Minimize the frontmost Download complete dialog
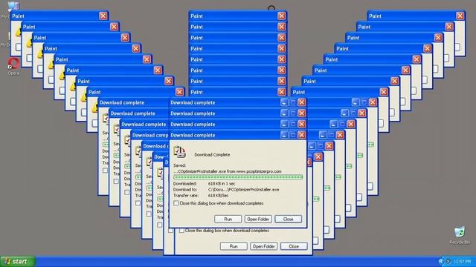 pos(284,135)
